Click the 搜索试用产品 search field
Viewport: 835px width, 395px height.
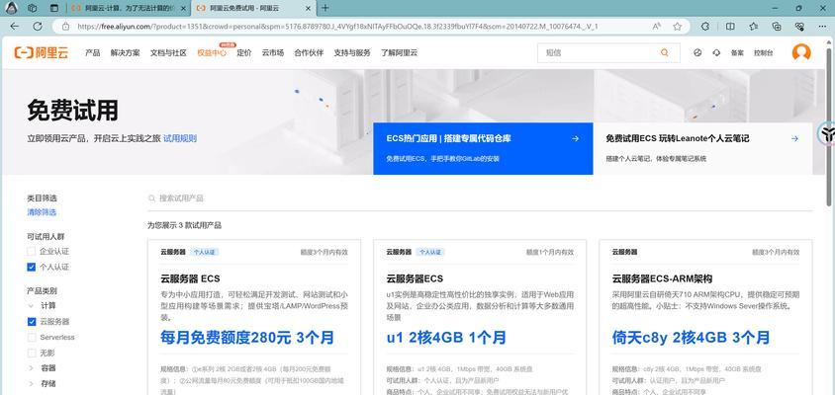(480, 198)
